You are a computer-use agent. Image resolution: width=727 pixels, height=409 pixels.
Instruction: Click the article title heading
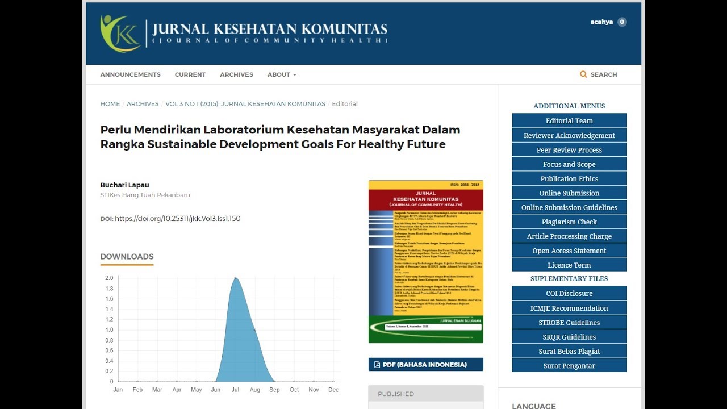281,137
